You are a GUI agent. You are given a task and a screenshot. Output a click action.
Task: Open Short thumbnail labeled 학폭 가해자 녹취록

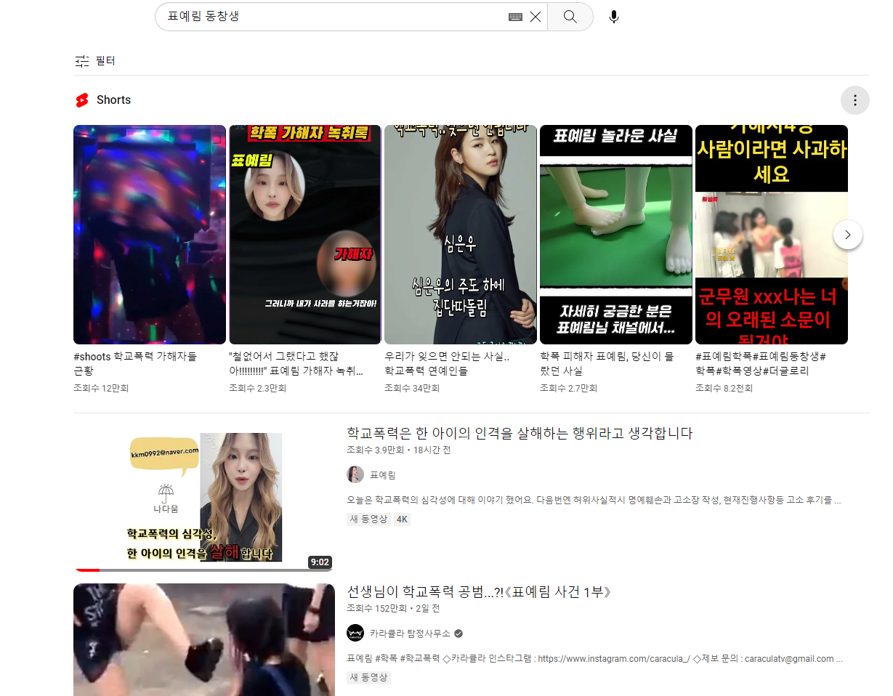(x=305, y=235)
